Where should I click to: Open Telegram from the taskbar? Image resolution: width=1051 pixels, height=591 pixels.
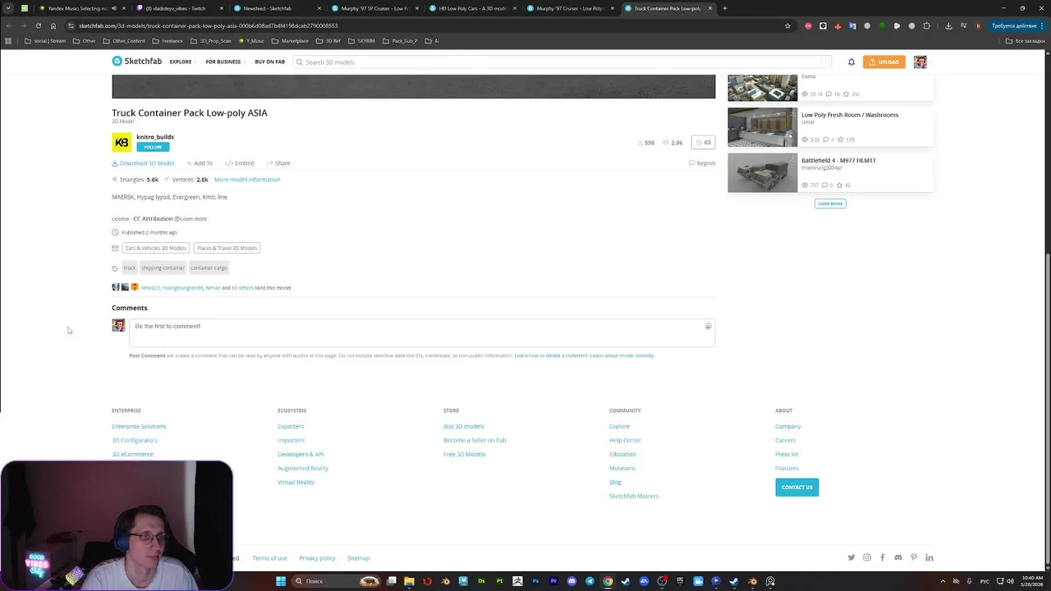(590, 581)
